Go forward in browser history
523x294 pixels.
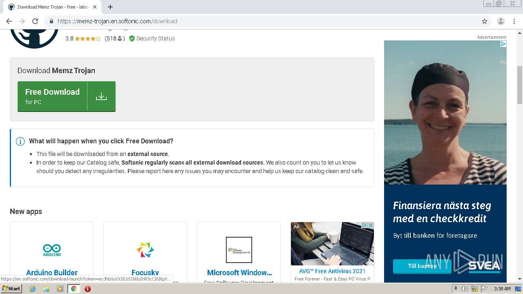click(x=22, y=21)
